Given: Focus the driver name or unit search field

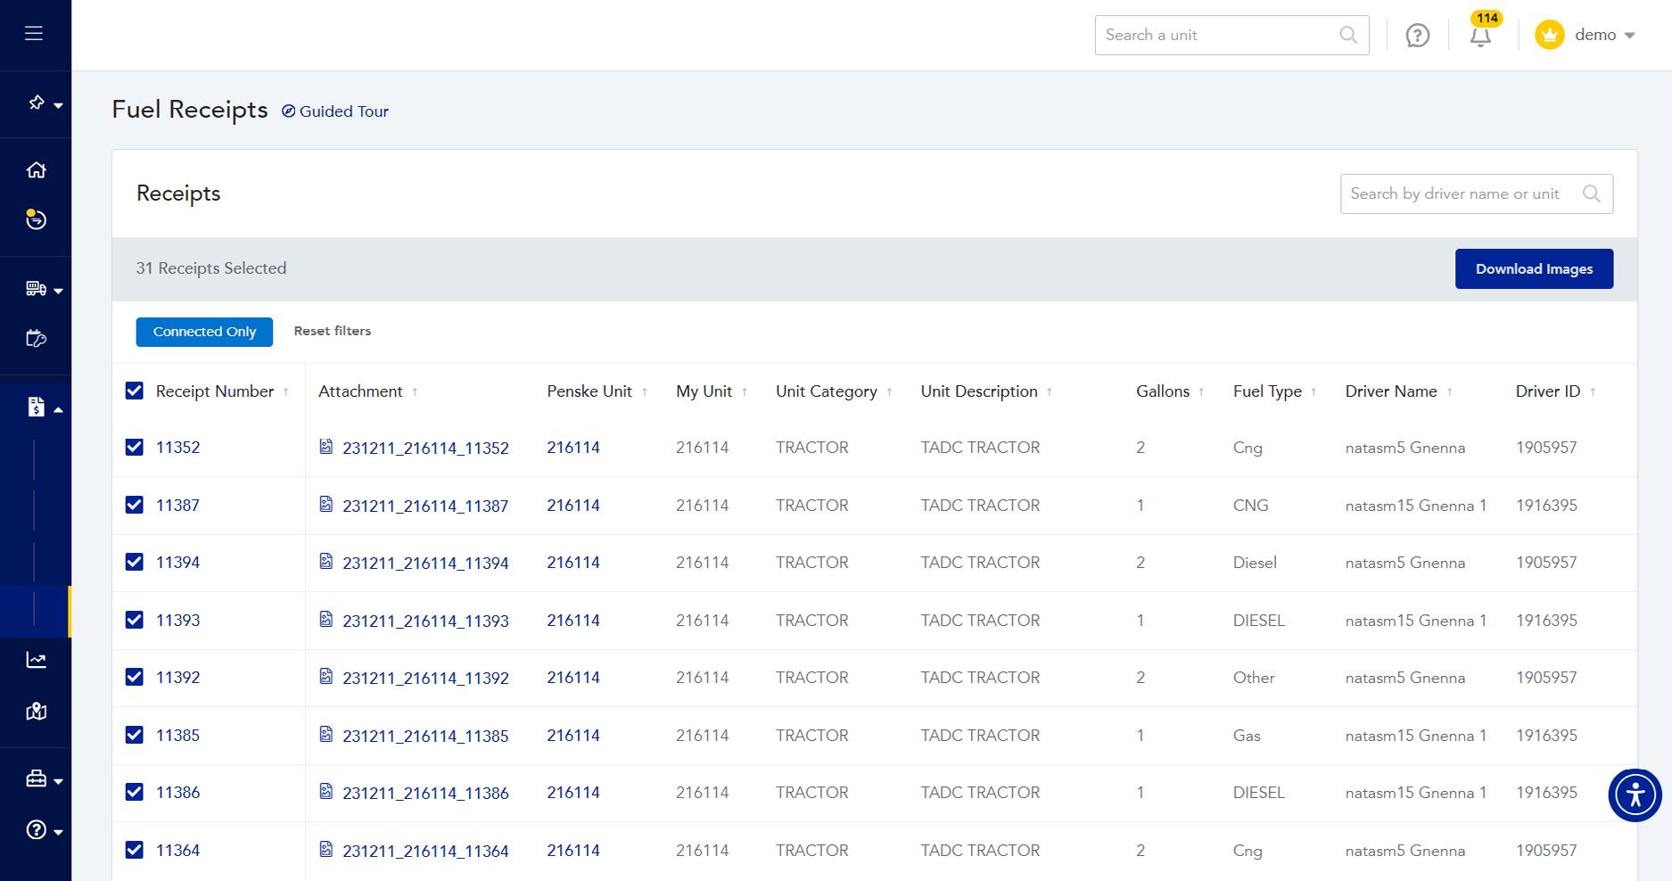Looking at the screenshot, I should pos(1462,193).
